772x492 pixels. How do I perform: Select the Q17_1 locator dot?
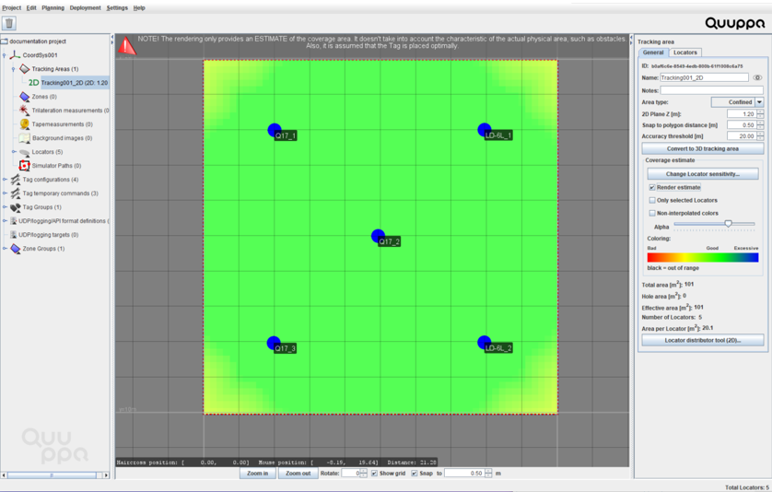coord(275,130)
